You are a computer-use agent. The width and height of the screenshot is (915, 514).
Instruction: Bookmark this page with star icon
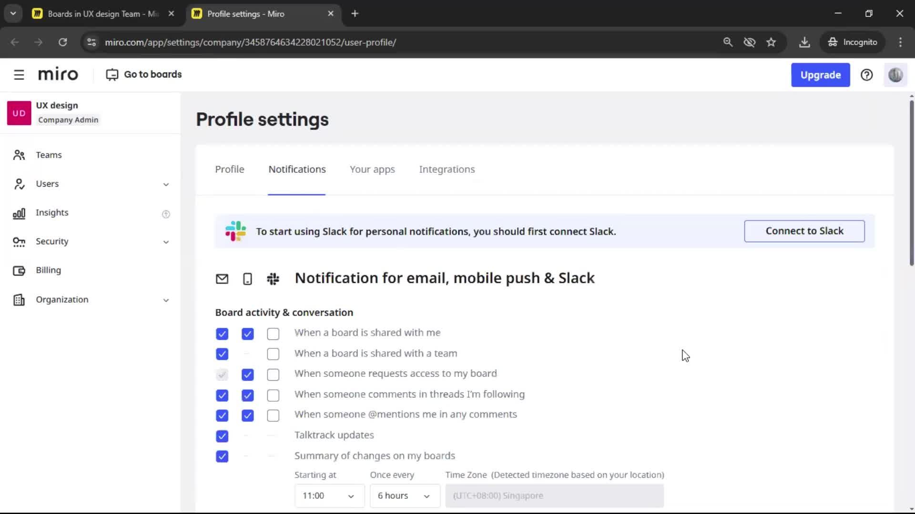click(x=771, y=42)
